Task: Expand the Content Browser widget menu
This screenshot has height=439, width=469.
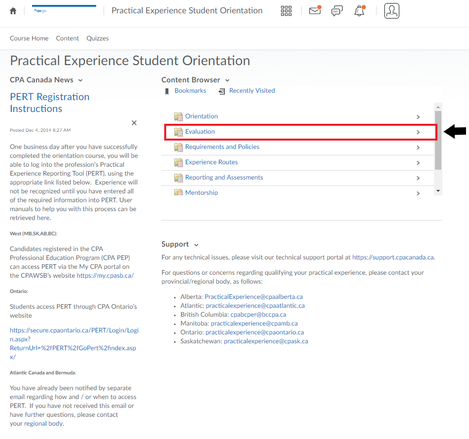Action: 227,80
